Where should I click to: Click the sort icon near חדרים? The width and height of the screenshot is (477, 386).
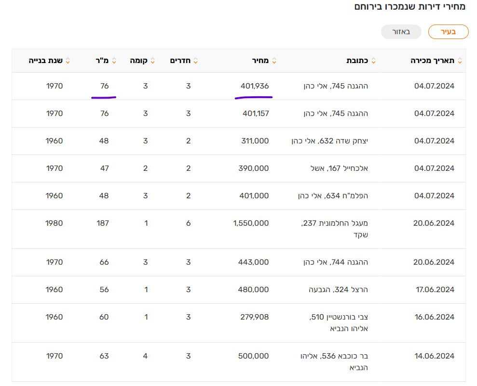pyautogui.click(x=196, y=61)
